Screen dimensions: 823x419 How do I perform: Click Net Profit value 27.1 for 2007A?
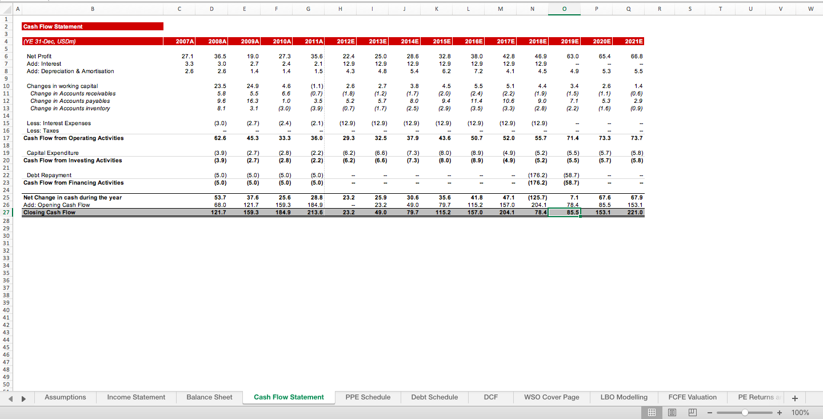tap(187, 57)
